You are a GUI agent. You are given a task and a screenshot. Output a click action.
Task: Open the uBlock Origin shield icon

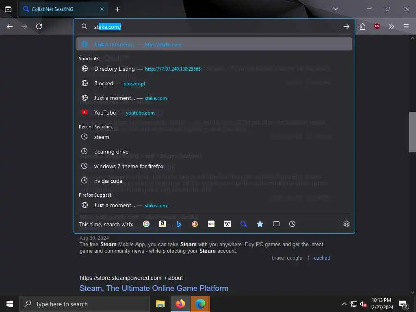(377, 26)
